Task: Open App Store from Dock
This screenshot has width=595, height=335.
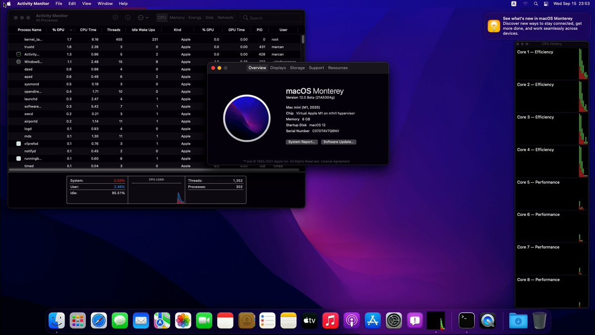Action: 372,321
